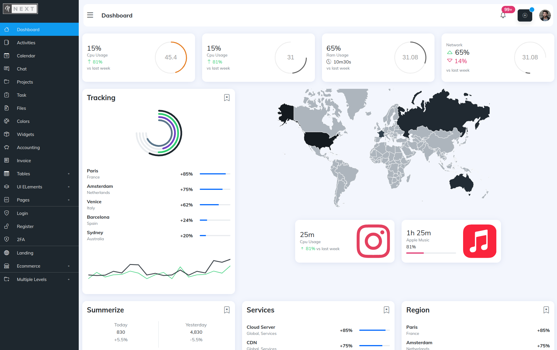Viewport: 557px width, 350px height.
Task: Click the dark plus button in header
Action: pos(525,15)
